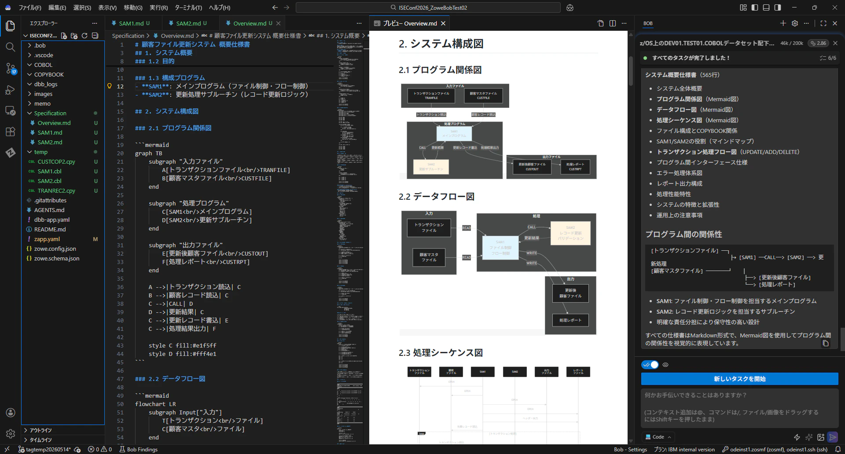This screenshot has width=845, height=454.
Task: Toggle the auto-approve switch in Bob
Action: coord(650,365)
